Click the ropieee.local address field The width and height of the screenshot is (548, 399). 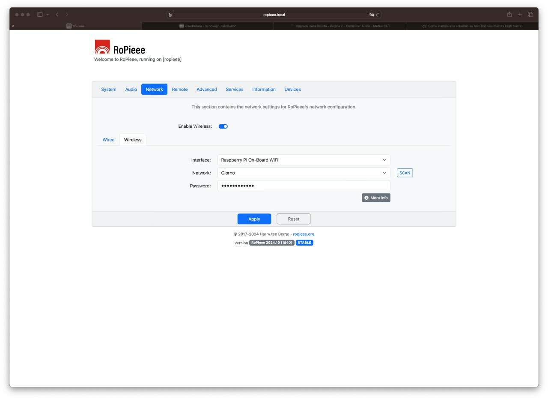tap(274, 15)
